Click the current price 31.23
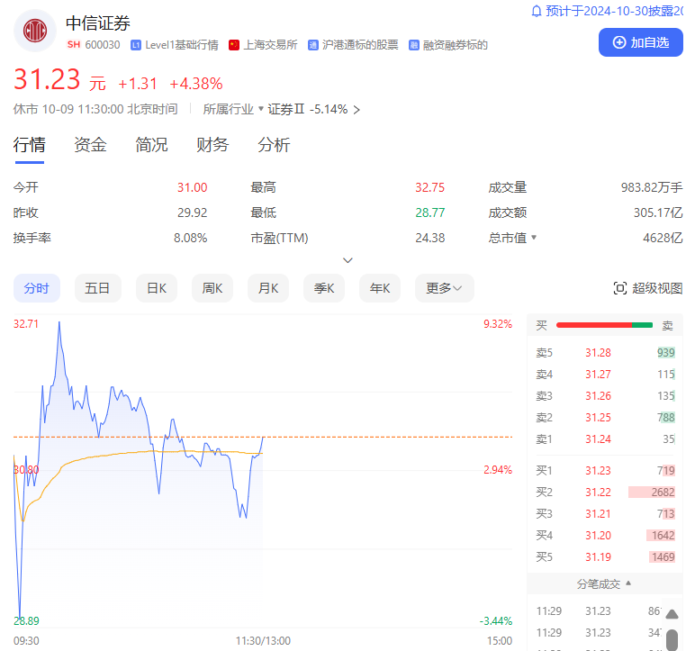This screenshot has width=695, height=651. pos(47,80)
